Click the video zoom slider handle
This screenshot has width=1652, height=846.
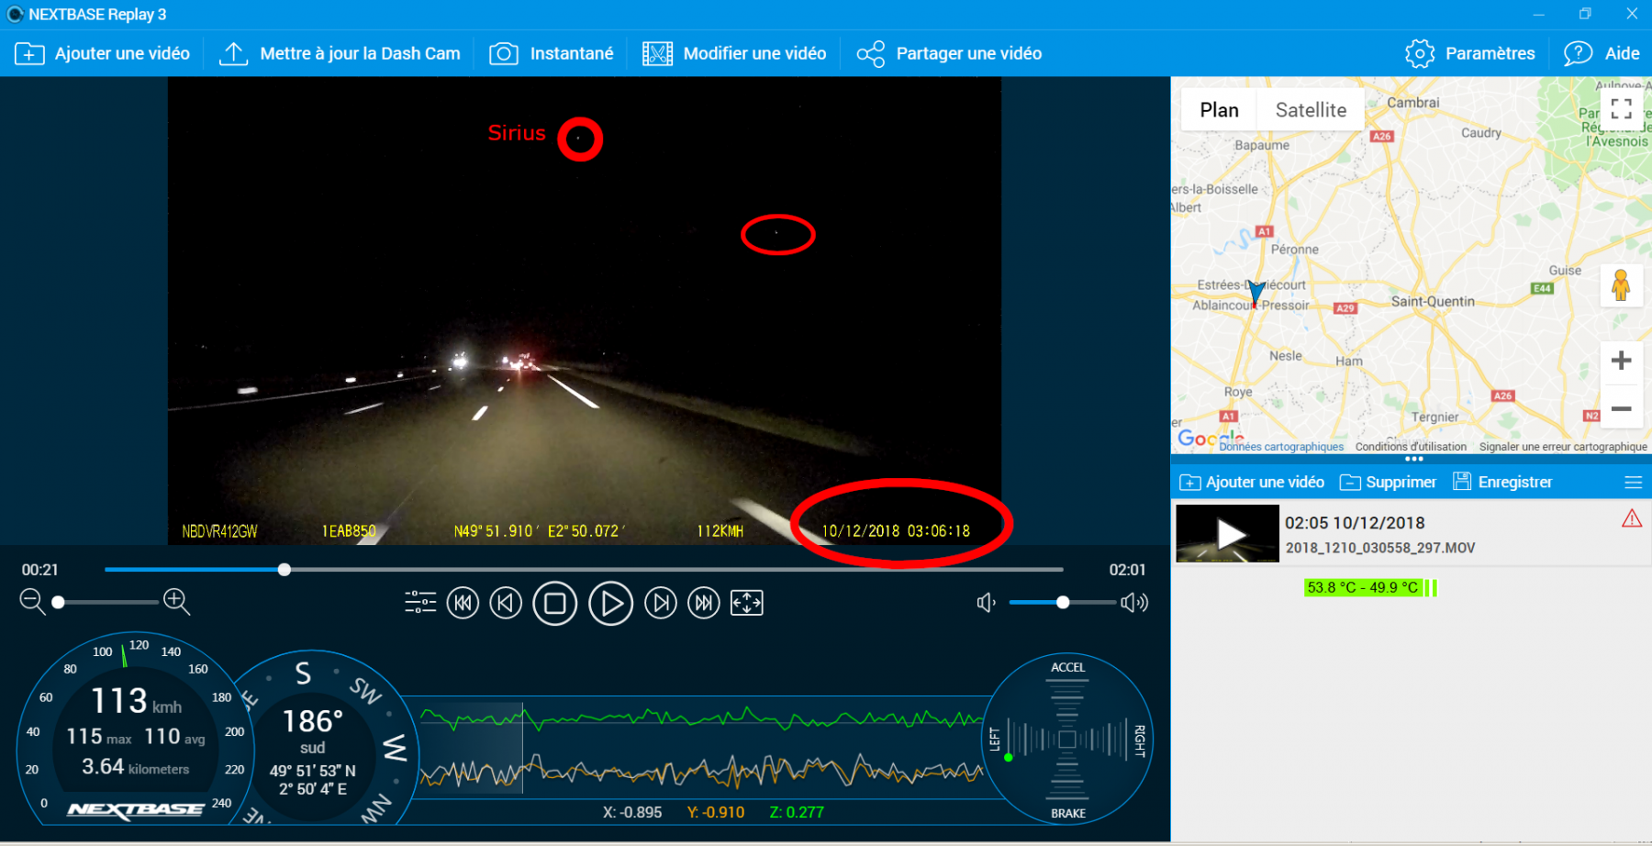click(58, 603)
